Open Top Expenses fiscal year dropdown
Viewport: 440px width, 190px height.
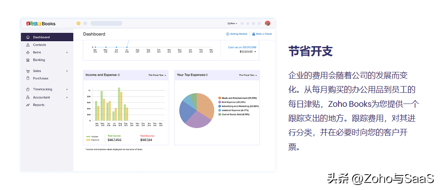tap(248, 75)
